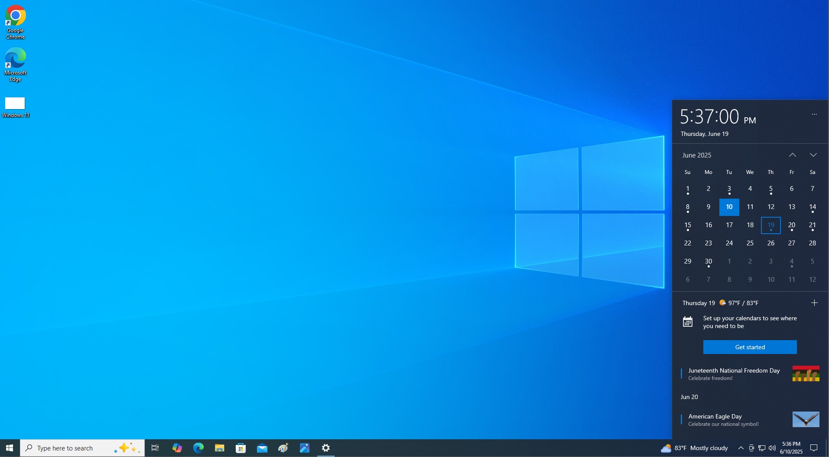Launch the Photos app from the taskbar
Viewport: 829px width, 457px height.
click(x=305, y=448)
